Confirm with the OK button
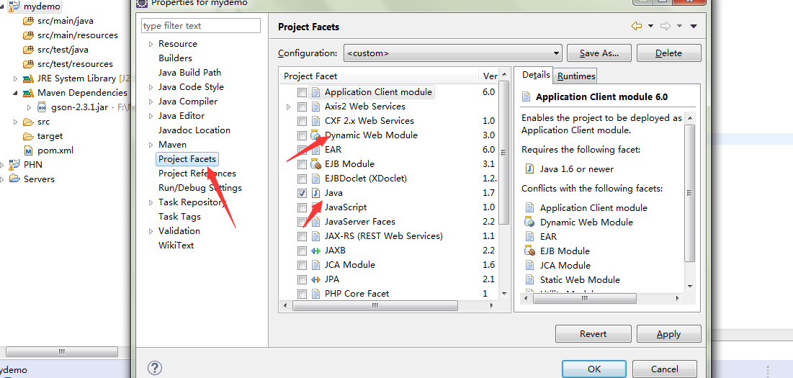Image resolution: width=793 pixels, height=378 pixels. pos(594,369)
